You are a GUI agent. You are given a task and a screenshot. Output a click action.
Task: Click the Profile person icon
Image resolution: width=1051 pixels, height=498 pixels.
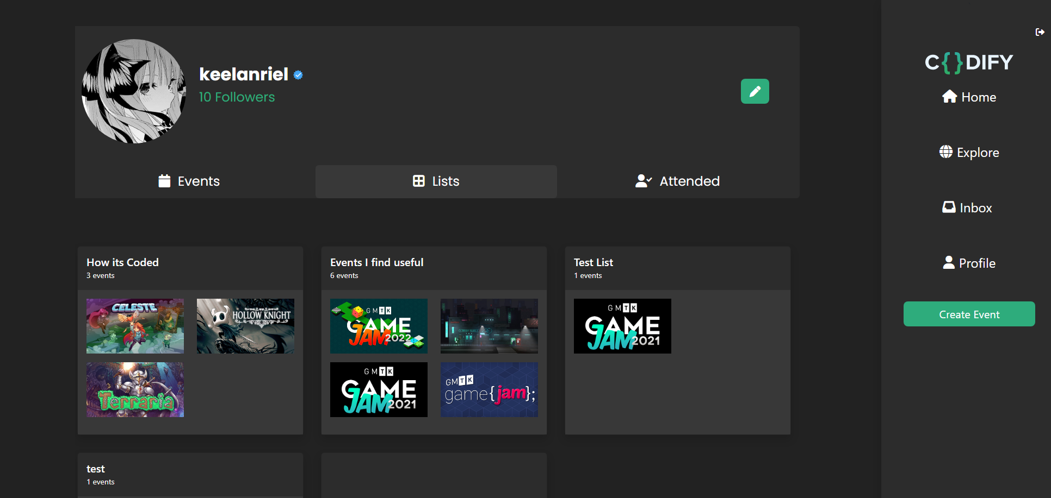(x=949, y=262)
